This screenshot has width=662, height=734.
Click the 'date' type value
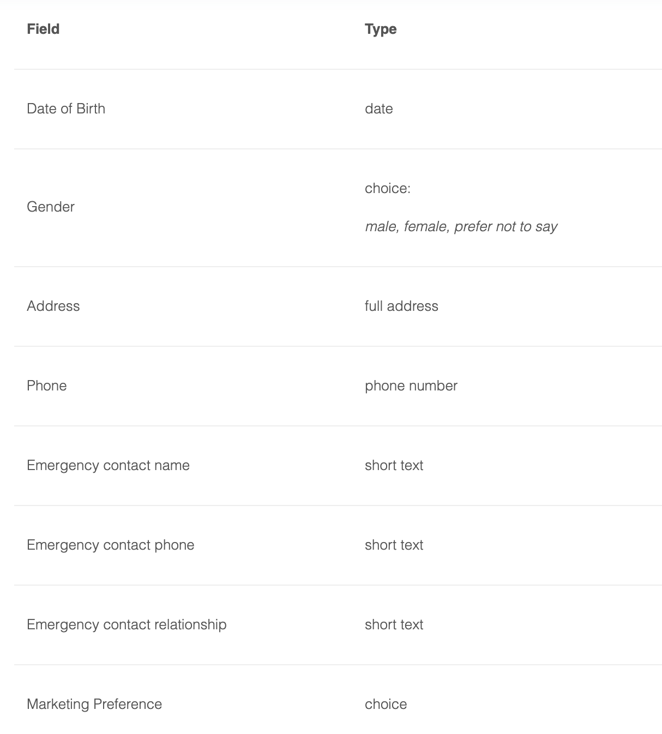[379, 109]
